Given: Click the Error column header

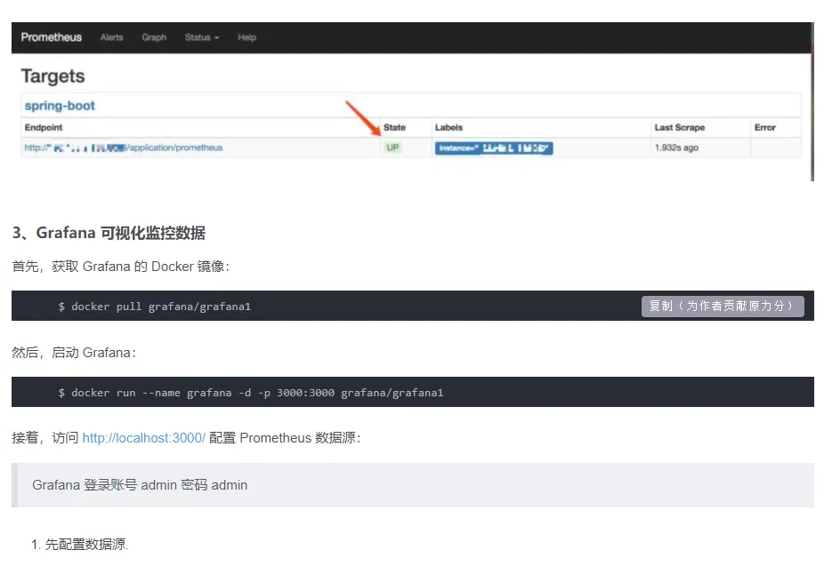Looking at the screenshot, I should [765, 127].
